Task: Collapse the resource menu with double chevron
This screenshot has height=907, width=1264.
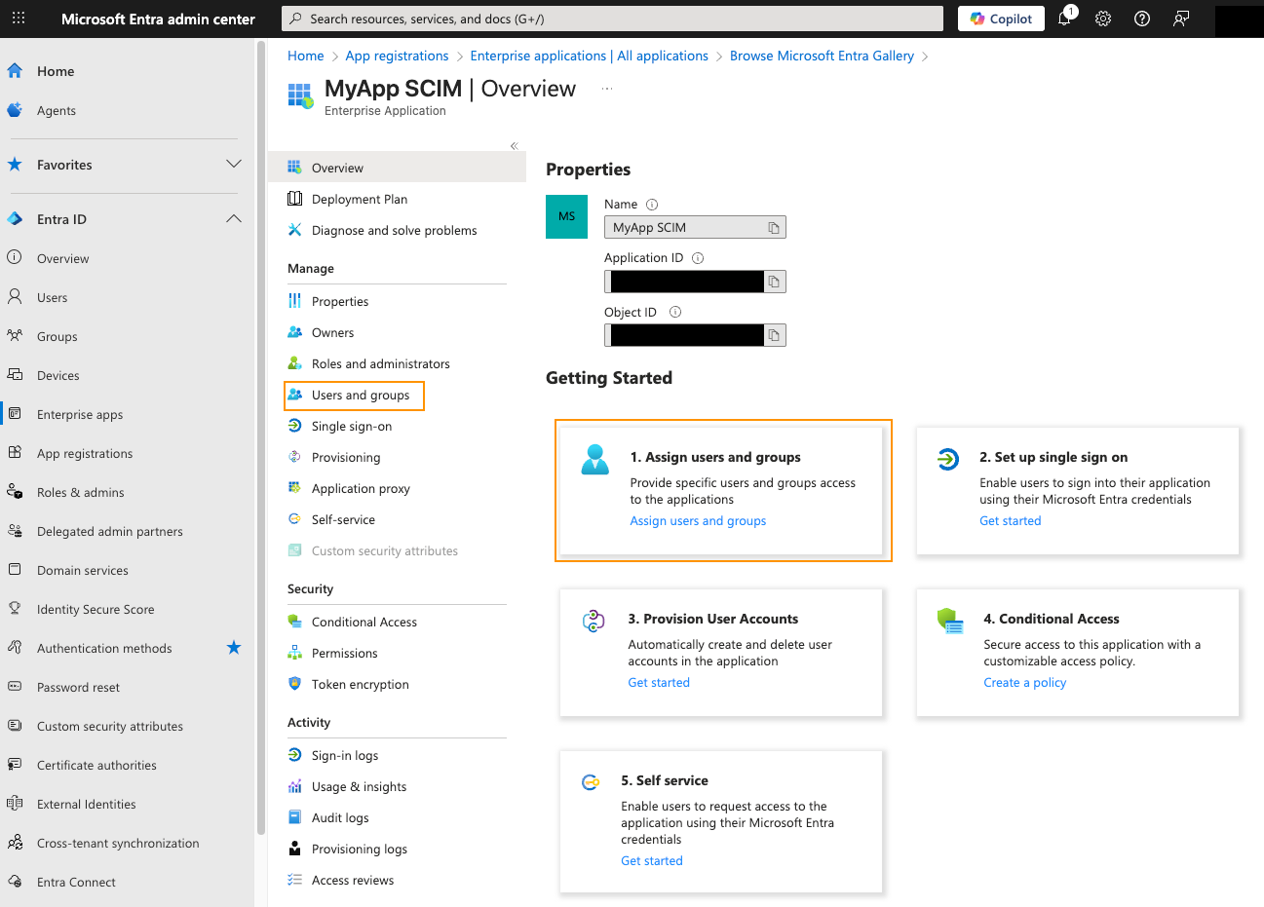Action: [x=514, y=146]
